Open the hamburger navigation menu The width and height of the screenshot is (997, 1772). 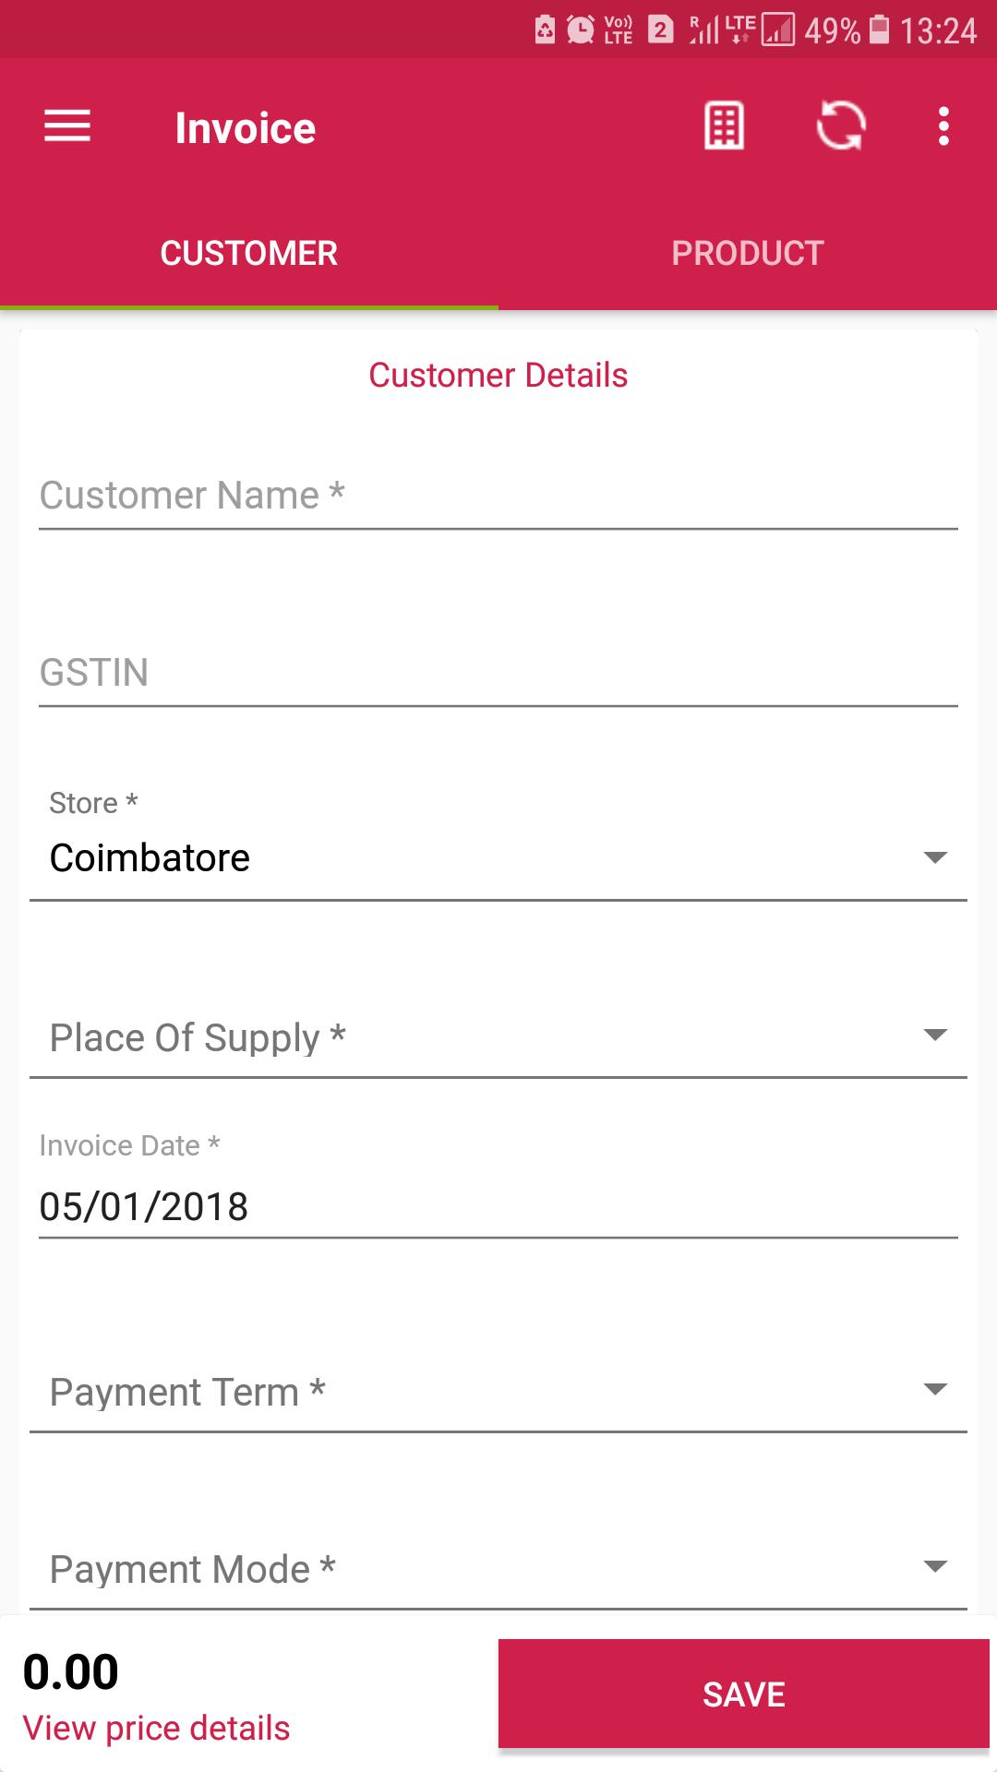click(x=67, y=126)
